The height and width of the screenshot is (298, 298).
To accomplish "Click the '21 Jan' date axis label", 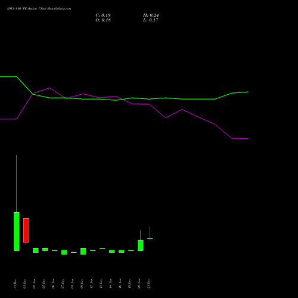I will pyautogui.click(x=149, y=284).
